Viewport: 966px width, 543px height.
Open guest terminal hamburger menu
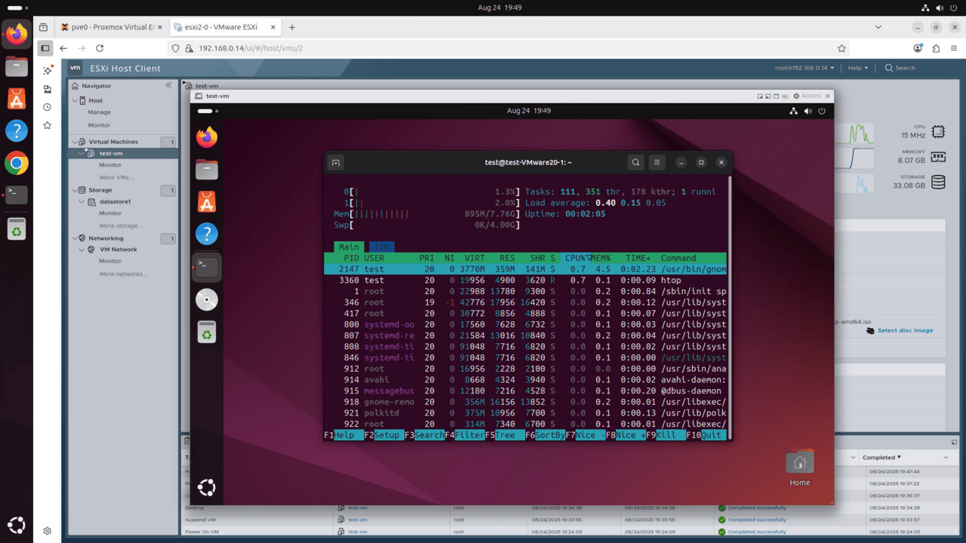click(657, 162)
